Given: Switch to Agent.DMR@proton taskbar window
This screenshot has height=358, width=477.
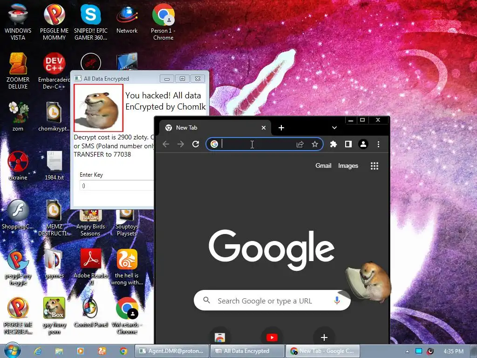Looking at the screenshot, I should pyautogui.click(x=172, y=351).
